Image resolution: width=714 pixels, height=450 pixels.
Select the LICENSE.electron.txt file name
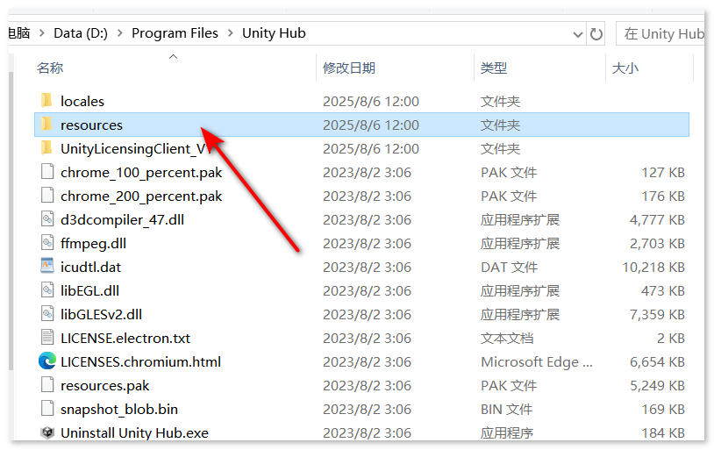pos(125,338)
